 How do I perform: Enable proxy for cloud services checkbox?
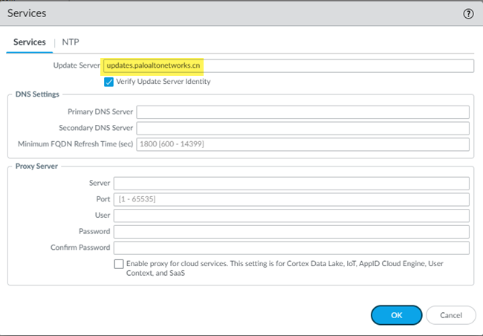click(x=119, y=264)
